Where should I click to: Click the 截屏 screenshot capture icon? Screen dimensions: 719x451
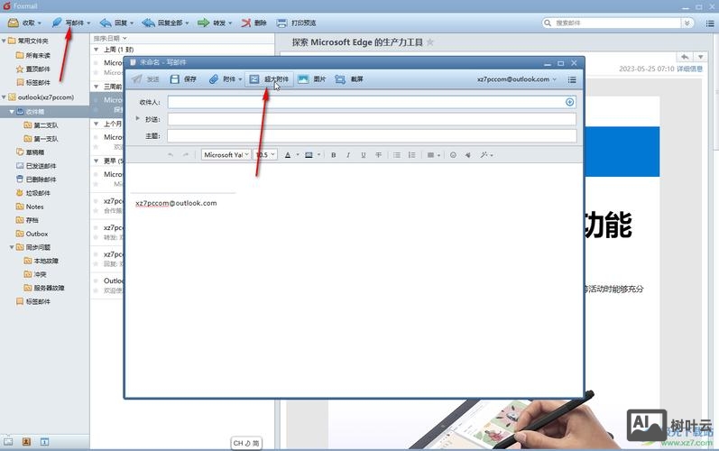point(340,79)
